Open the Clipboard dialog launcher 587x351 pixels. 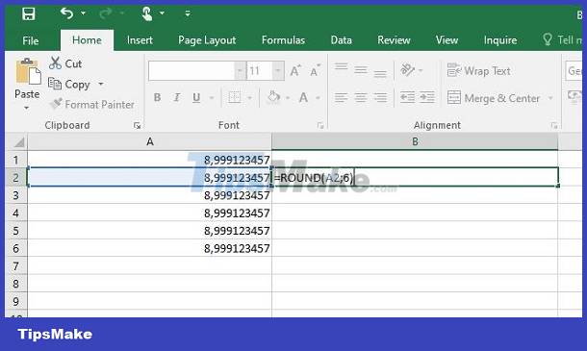(137, 126)
